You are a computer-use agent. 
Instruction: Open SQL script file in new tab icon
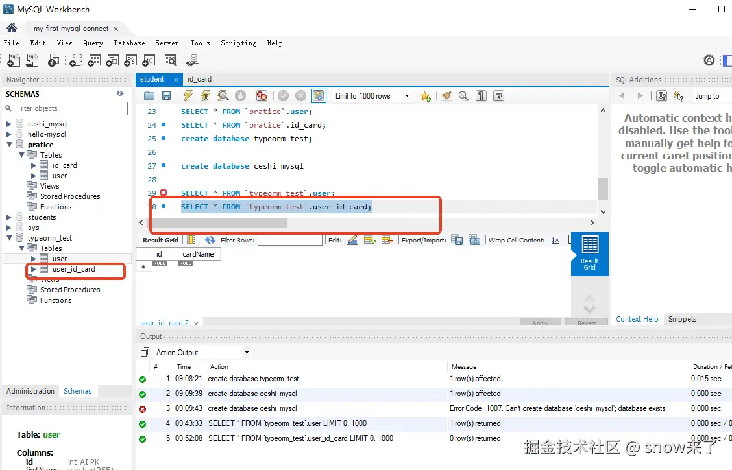click(32, 60)
